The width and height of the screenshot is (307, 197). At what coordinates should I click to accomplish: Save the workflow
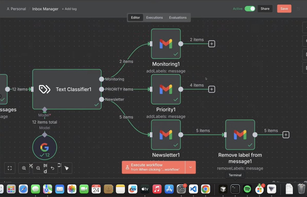284,9
